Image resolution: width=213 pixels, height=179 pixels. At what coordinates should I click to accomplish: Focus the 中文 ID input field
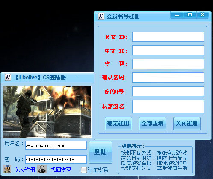[168, 50]
